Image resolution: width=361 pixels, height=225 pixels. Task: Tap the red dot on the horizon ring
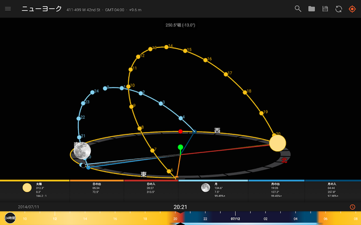tap(180, 131)
